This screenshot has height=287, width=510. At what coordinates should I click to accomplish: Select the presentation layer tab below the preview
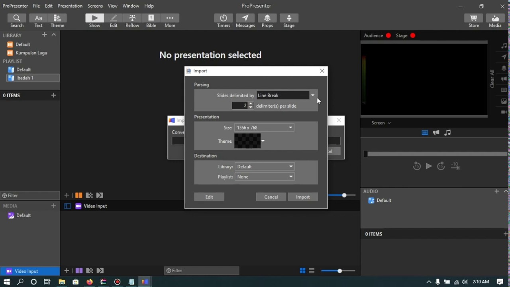425,133
